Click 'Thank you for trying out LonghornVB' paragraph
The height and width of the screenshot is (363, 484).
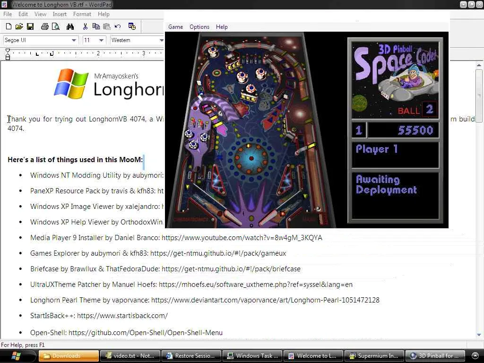(86, 123)
